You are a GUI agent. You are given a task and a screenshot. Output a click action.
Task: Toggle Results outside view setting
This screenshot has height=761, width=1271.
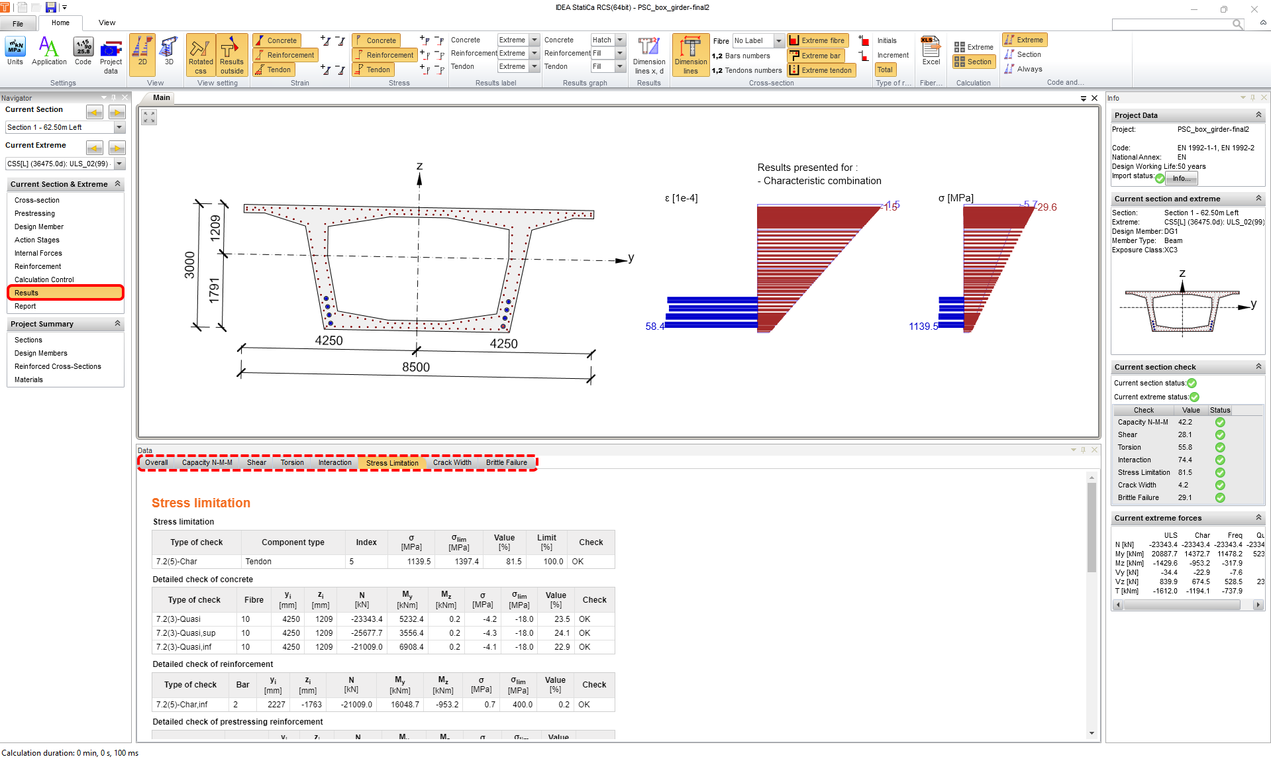point(232,55)
